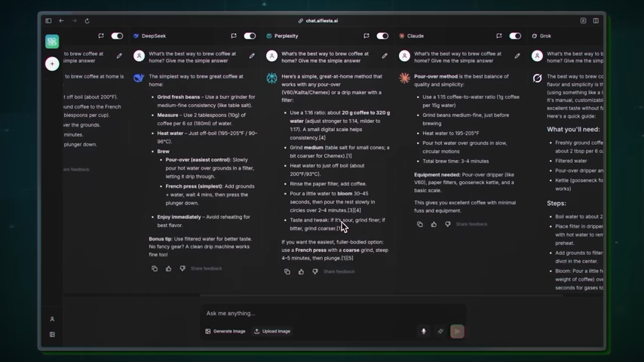
Task: Select the Grok column title
Action: coord(545,35)
